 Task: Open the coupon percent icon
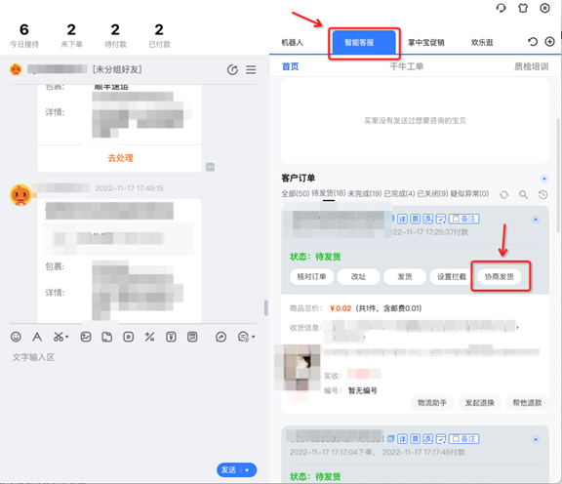(x=149, y=337)
